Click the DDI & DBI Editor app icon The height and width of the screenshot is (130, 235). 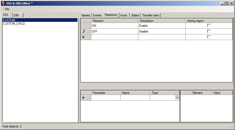point(4,3)
